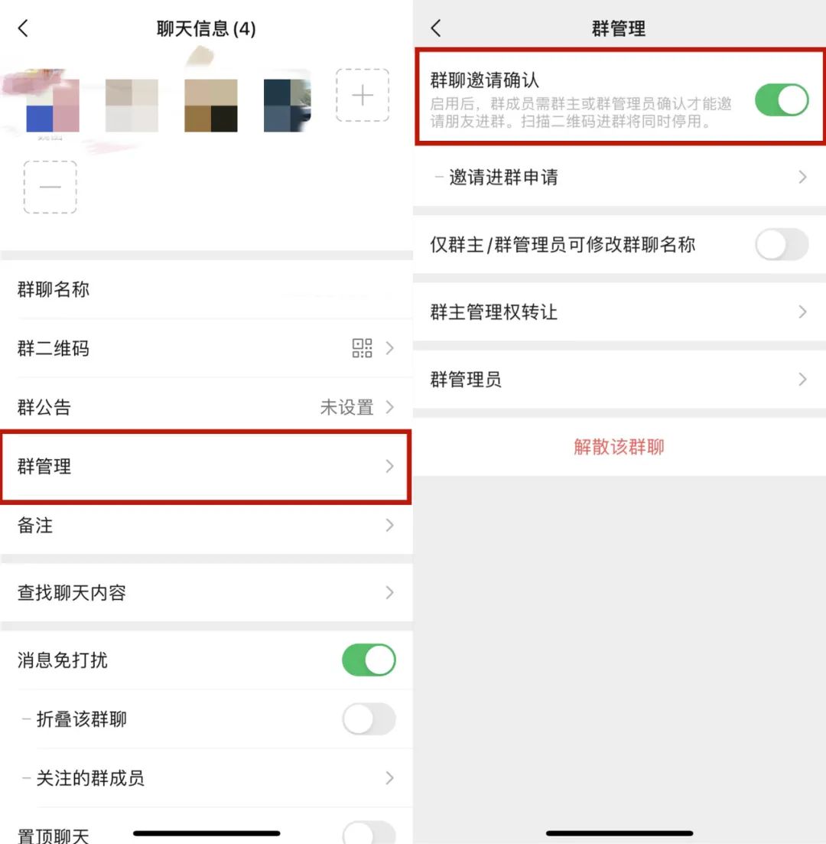Open the 群管理 menu row

tap(206, 467)
